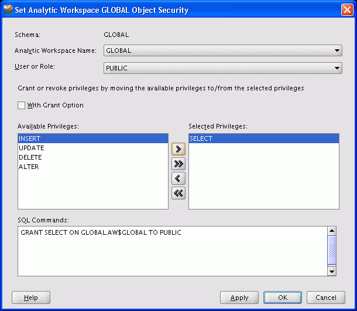Select INSERT in Available Privileges
Screen dimensions: 357x311
point(93,138)
